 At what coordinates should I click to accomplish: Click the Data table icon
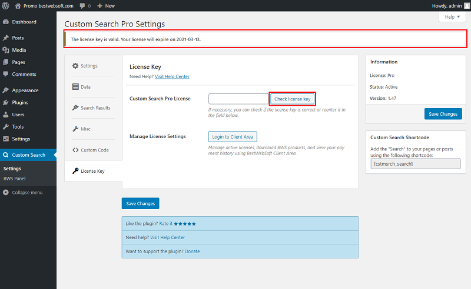click(x=75, y=86)
